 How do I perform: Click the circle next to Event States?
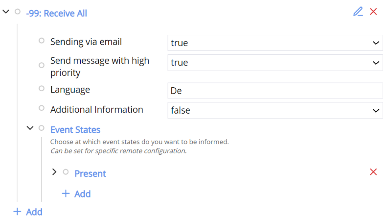[42, 128]
